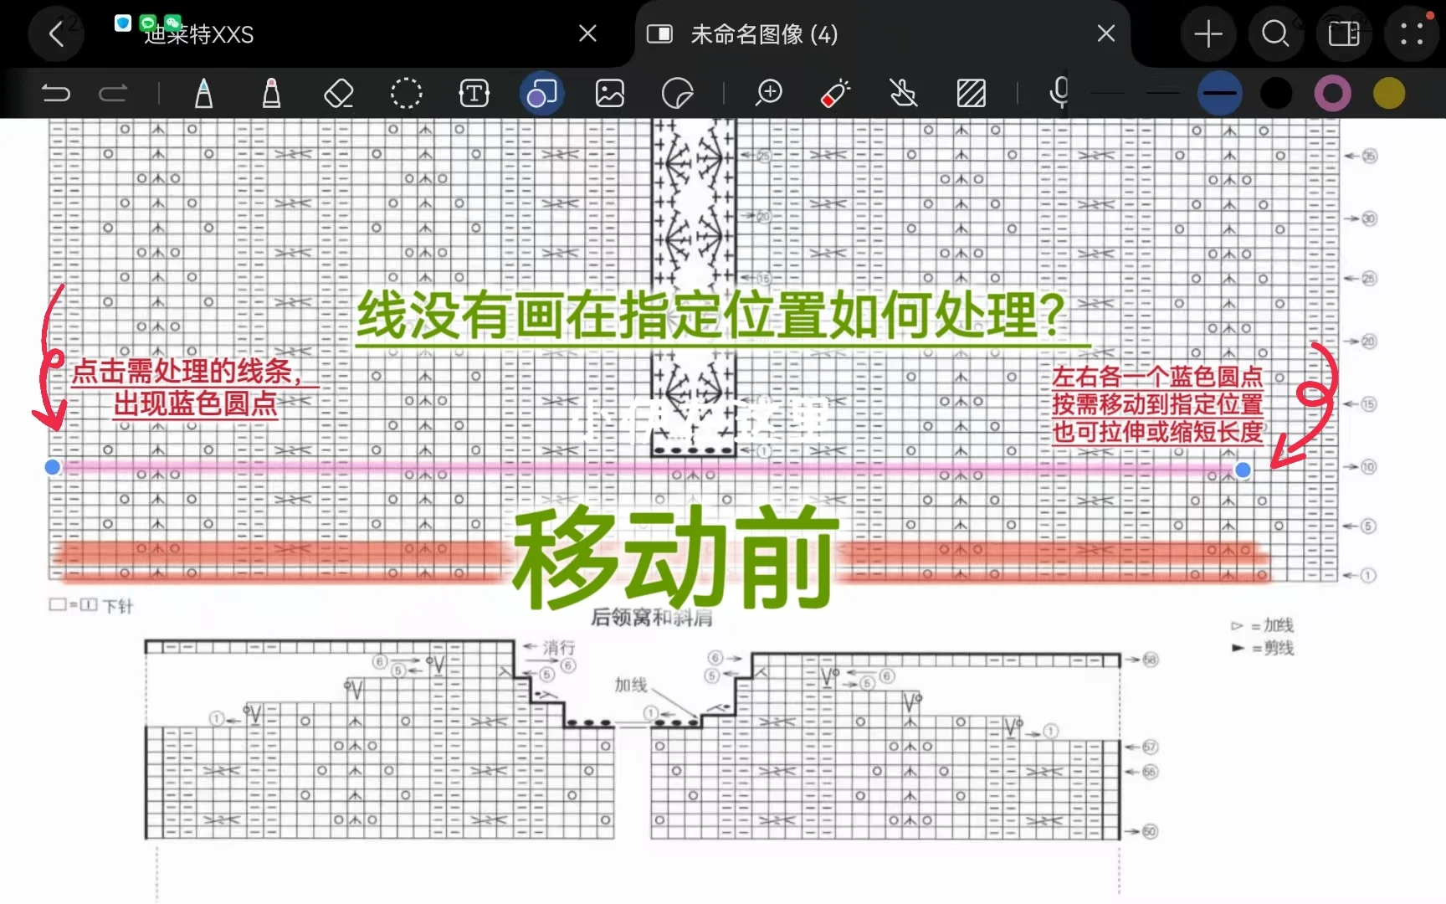
Task: Activate the Lasso selection tool
Action: click(x=407, y=93)
